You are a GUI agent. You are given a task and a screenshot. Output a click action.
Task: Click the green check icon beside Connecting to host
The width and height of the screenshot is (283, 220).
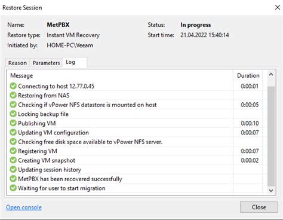pos(13,86)
